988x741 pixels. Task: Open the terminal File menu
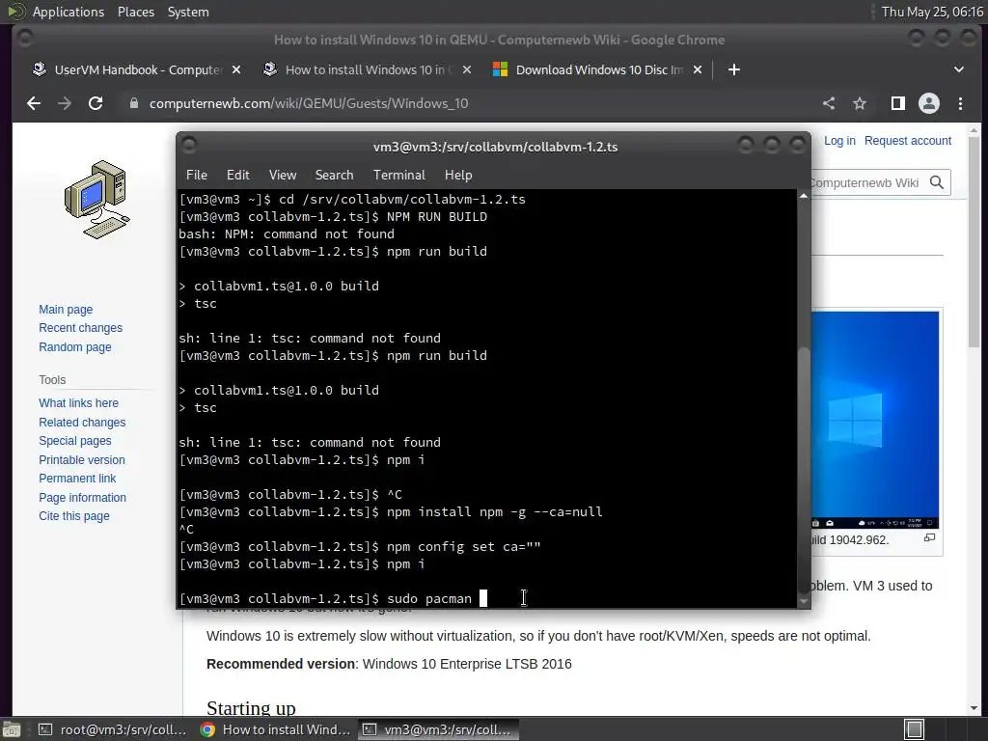[x=197, y=175]
